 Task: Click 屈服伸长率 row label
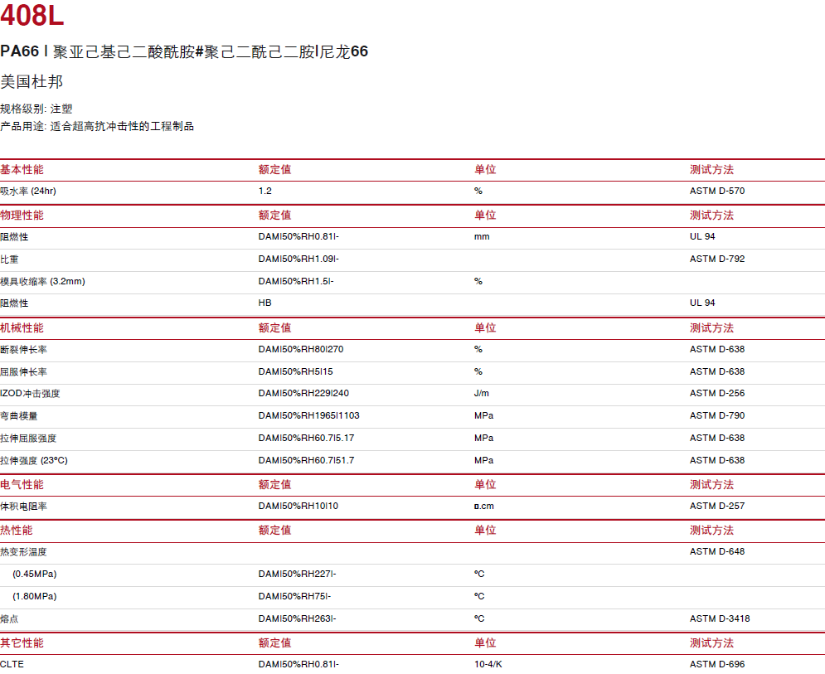(24, 372)
